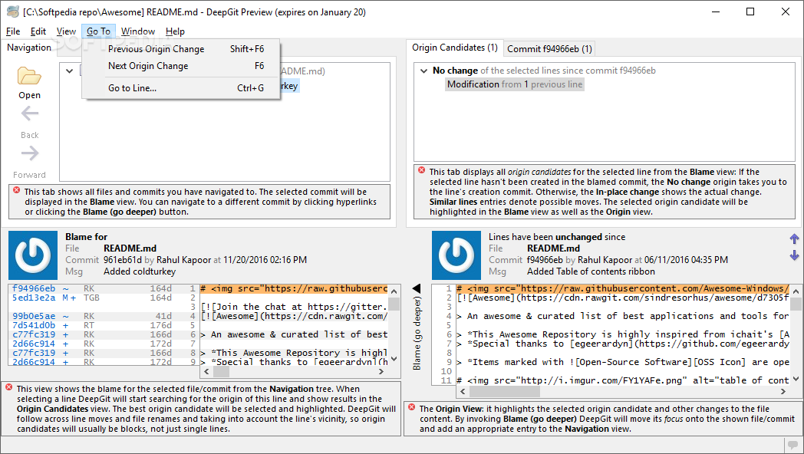The image size is (804, 454).
Task: Click the Blame for author avatar
Action: [x=33, y=255]
